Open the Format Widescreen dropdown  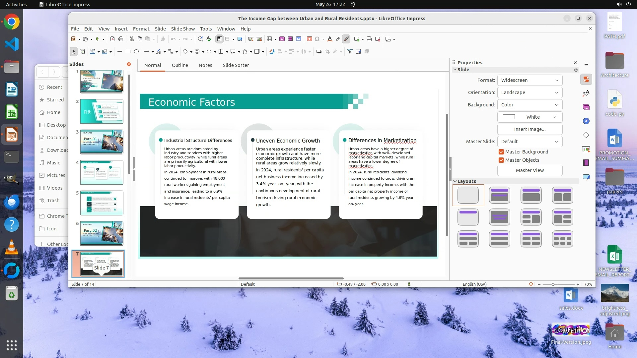tap(530, 80)
